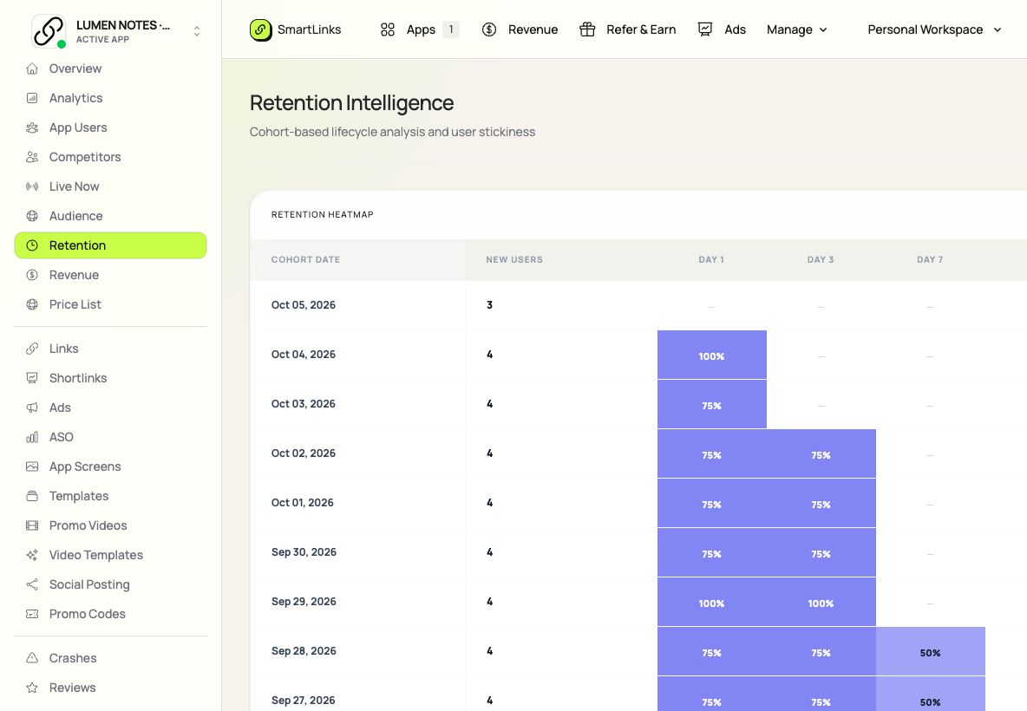The height and width of the screenshot is (711, 1027).
Task: Click the App Screens image icon
Action: pyautogui.click(x=32, y=466)
